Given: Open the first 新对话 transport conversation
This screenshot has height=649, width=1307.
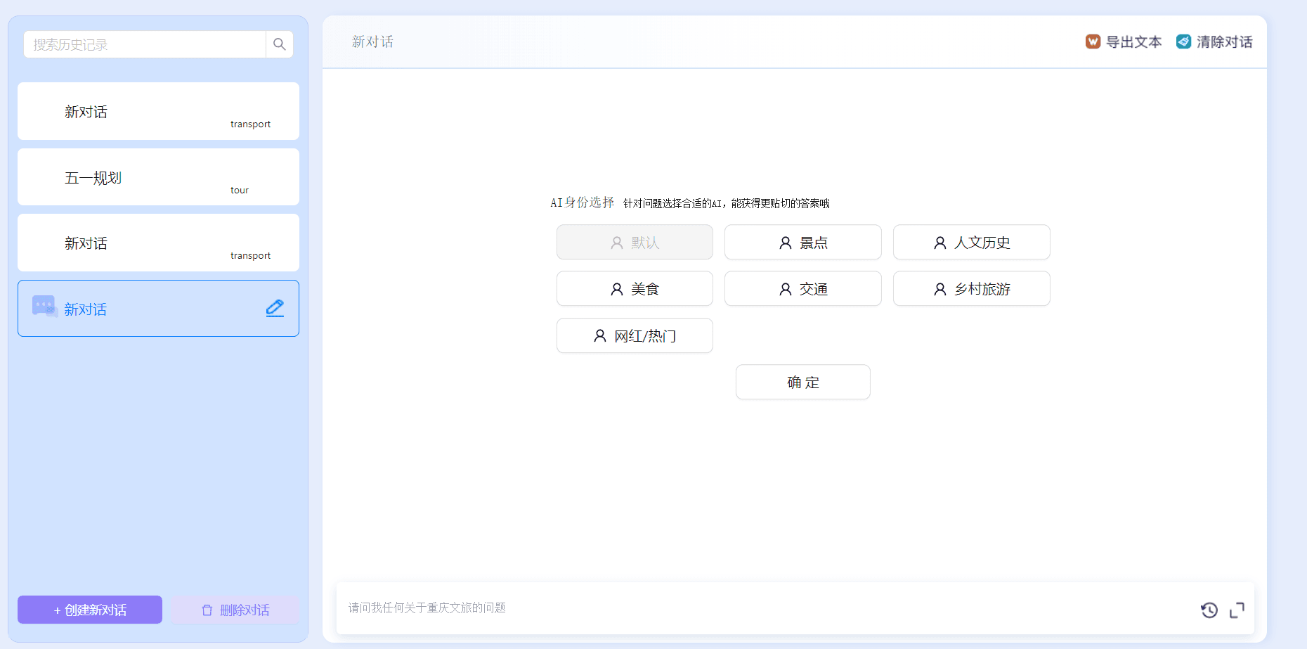Looking at the screenshot, I should (158, 111).
